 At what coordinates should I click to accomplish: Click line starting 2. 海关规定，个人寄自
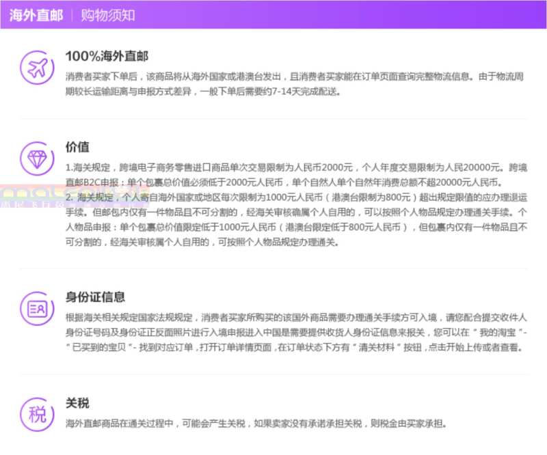coord(296,197)
